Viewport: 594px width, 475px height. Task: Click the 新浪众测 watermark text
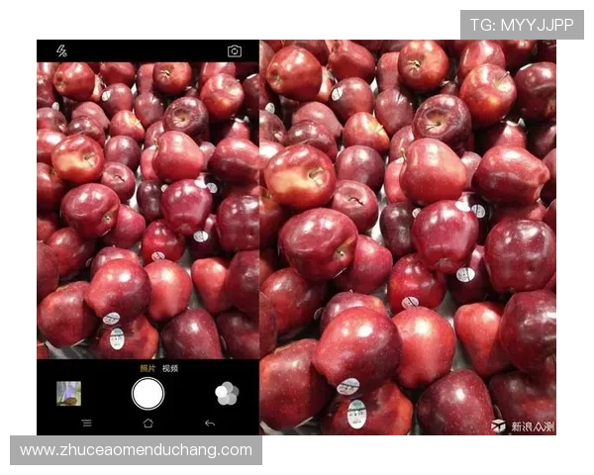(x=533, y=427)
